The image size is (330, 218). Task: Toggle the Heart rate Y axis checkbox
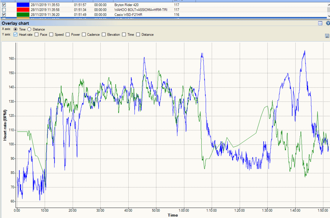coord(16,35)
